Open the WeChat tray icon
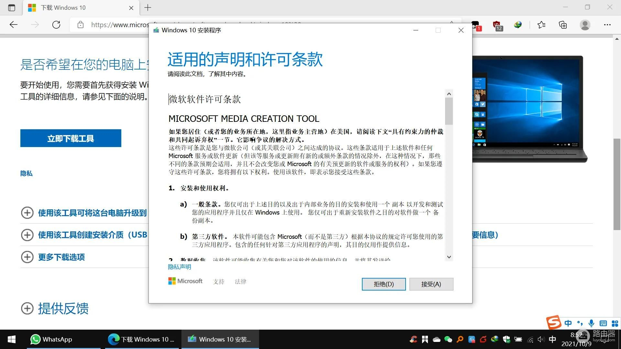Screen dimensions: 621x349 tap(448, 339)
